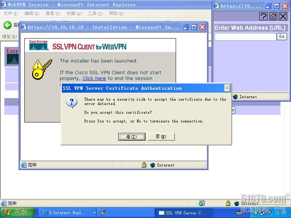291x218 pixels.
Task: Click the 完毕 status text in the main window status bar
Action: coord(12,203)
